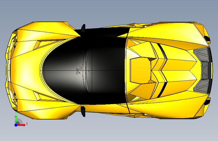Click the red X label of the triad
This screenshot has width=218, height=141.
tap(27, 124)
